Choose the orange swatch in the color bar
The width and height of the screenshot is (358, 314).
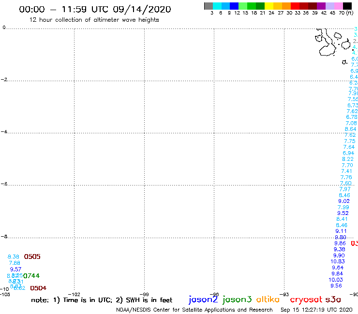(286, 6)
